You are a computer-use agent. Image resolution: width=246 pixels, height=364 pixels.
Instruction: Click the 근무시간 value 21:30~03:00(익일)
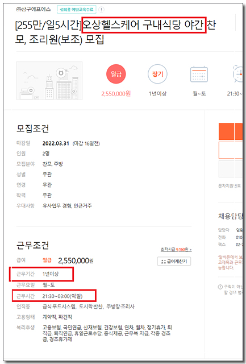(62, 296)
